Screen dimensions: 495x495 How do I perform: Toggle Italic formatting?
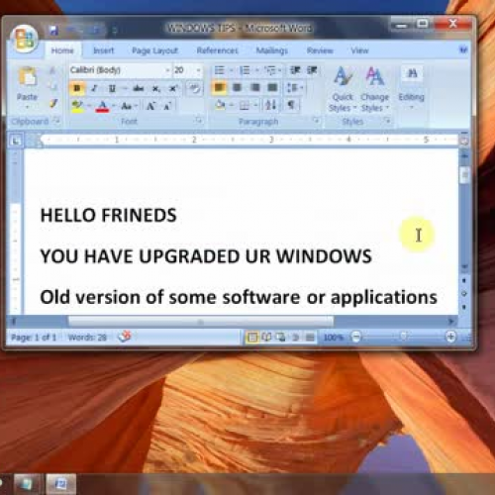[94, 88]
